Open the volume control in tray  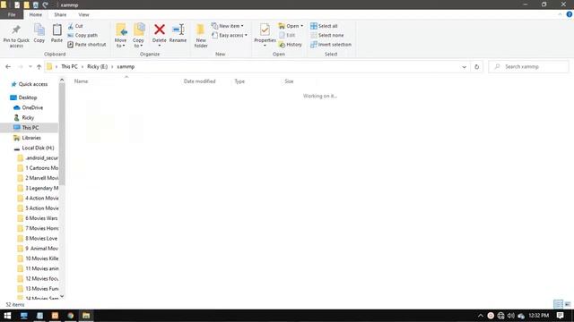pos(510,316)
